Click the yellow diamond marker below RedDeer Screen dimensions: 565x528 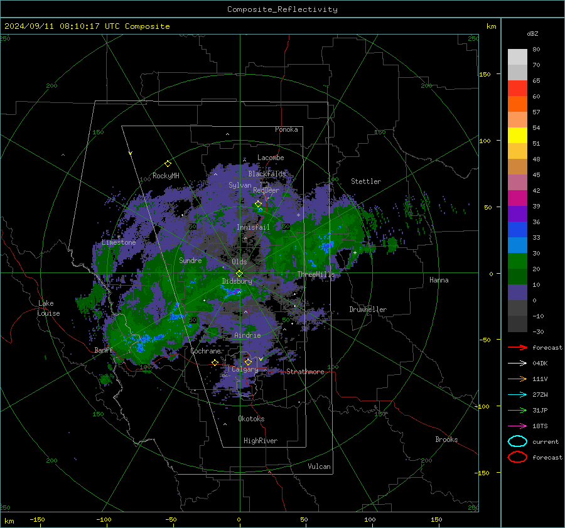click(258, 204)
